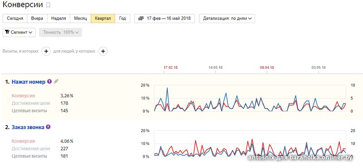This screenshot has height=168, width=363.
Task: Select the Неделя period
Action: pos(59,19)
